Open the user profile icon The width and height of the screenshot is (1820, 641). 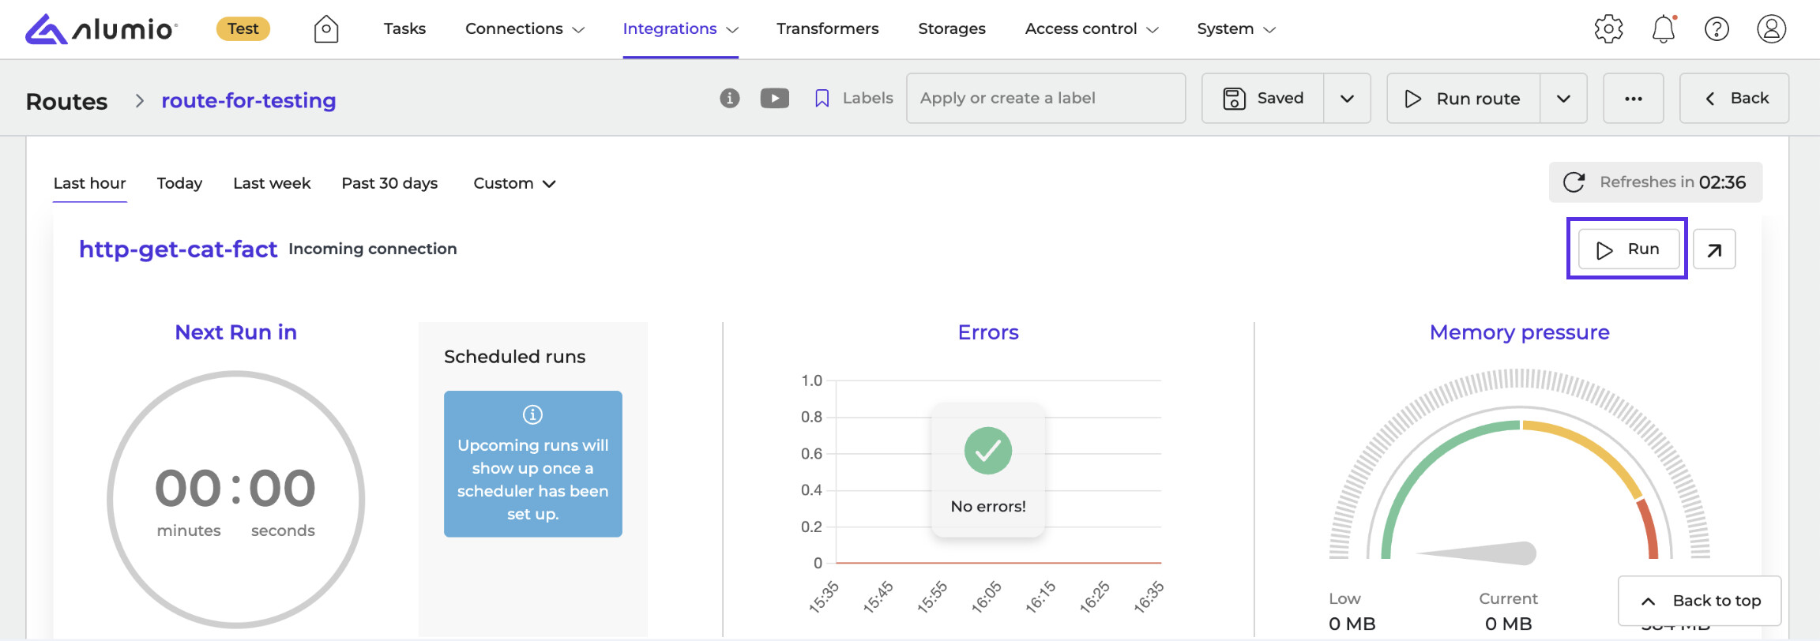pos(1772,29)
